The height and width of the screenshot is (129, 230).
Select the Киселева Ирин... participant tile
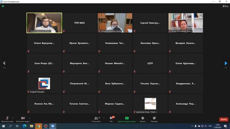point(150,43)
